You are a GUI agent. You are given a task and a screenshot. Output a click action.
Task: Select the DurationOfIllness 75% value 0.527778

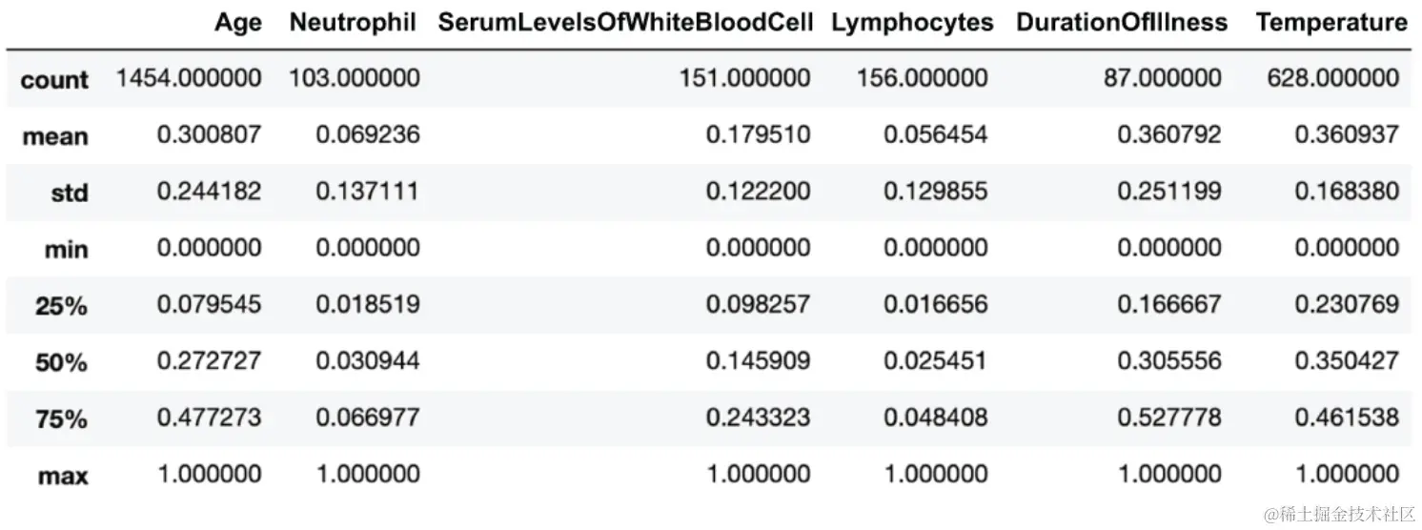[x=1168, y=417]
